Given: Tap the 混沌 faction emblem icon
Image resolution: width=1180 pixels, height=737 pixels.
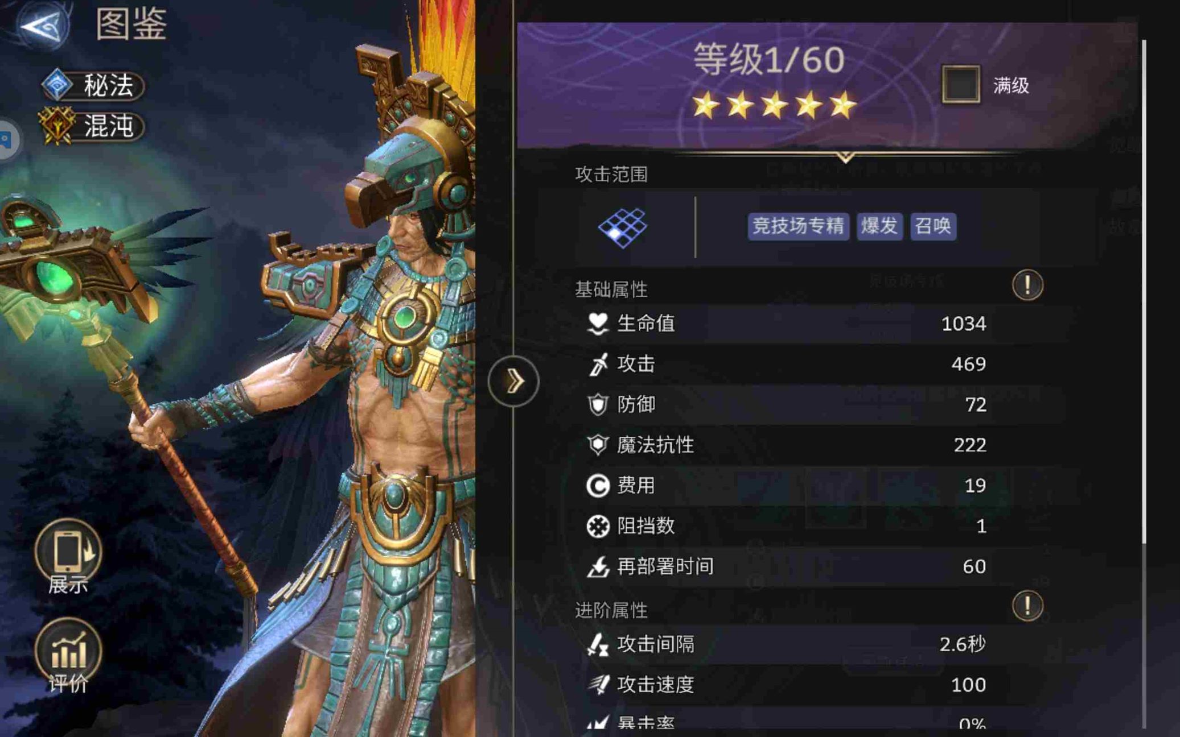Looking at the screenshot, I should pyautogui.click(x=56, y=126).
